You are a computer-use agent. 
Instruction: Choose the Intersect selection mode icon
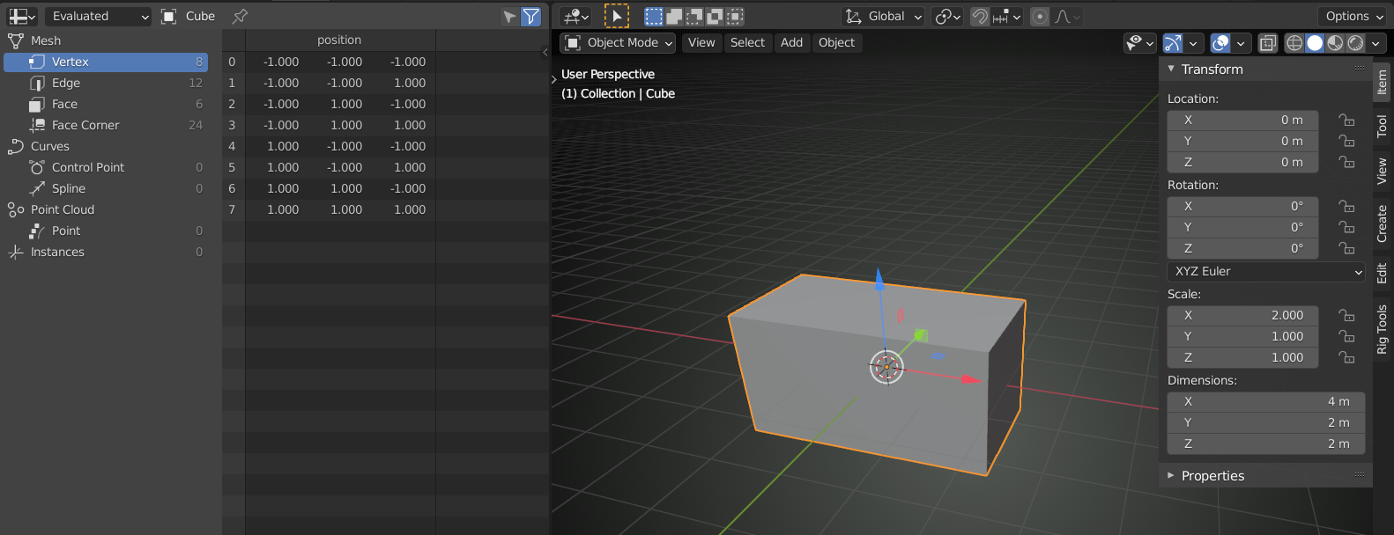pyautogui.click(x=735, y=17)
